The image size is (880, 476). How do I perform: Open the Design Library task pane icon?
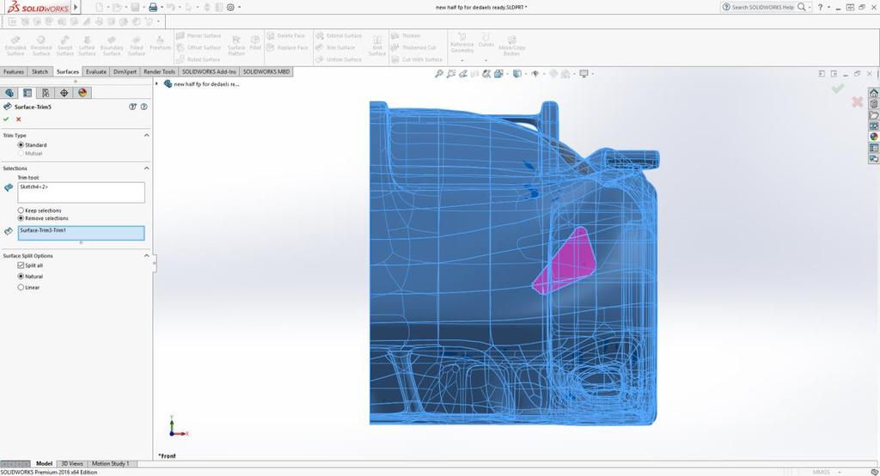[x=874, y=104]
